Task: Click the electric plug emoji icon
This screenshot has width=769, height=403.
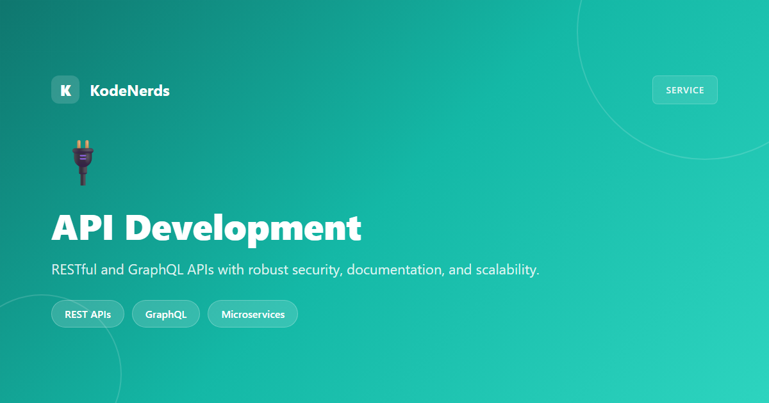Action: pos(83,162)
